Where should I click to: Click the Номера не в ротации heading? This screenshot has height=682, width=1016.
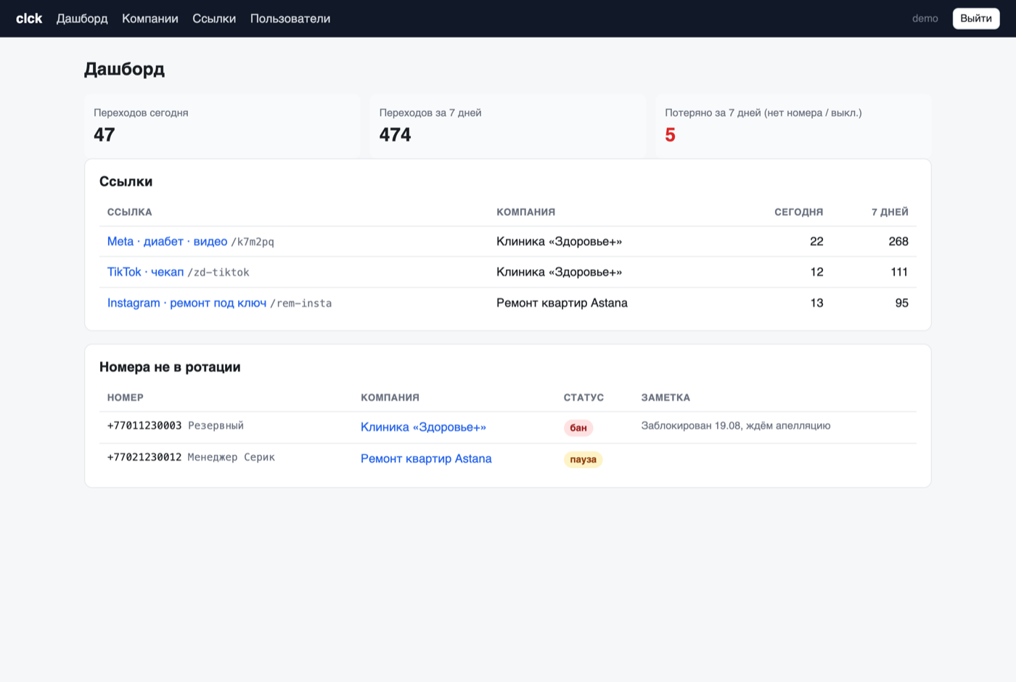click(x=170, y=367)
